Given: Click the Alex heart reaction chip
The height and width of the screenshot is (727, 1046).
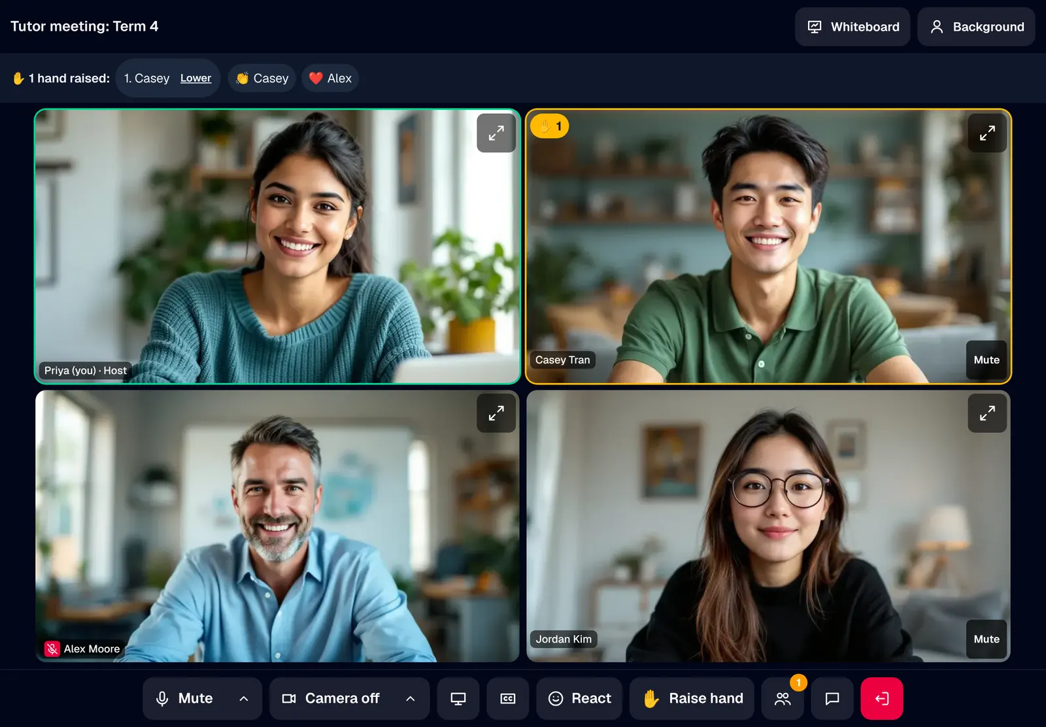Looking at the screenshot, I should point(330,78).
